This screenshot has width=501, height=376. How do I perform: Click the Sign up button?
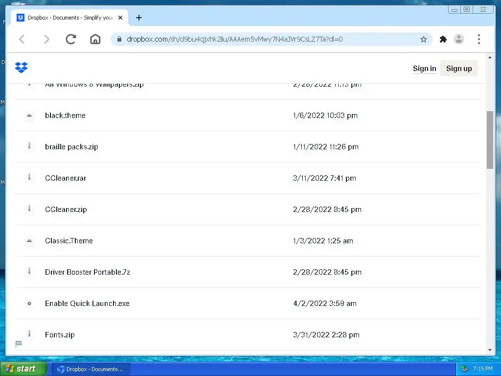coord(459,69)
